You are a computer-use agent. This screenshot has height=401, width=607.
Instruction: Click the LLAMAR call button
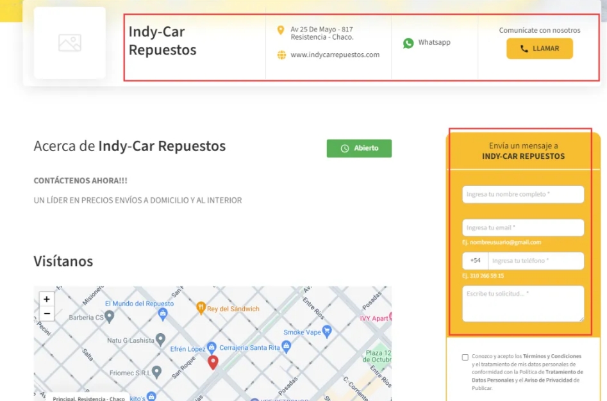pos(539,48)
